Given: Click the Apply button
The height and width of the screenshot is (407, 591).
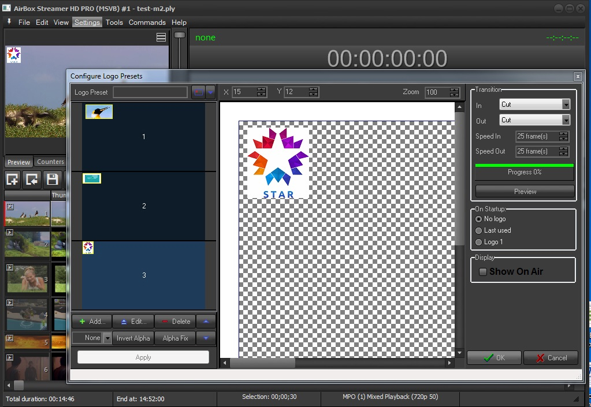Looking at the screenshot, I should point(143,357).
